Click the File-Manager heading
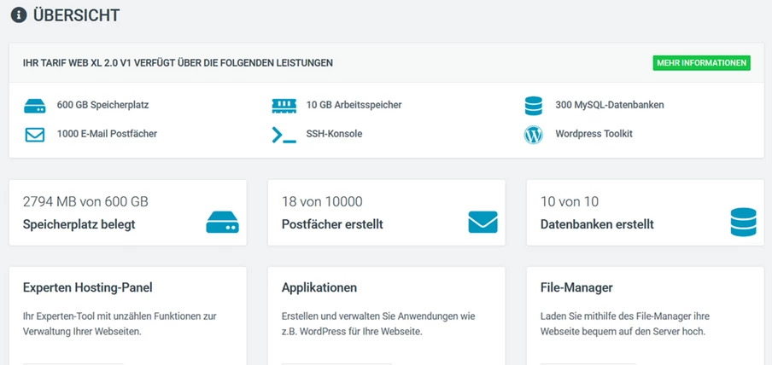This screenshot has width=772, height=365. click(x=576, y=287)
